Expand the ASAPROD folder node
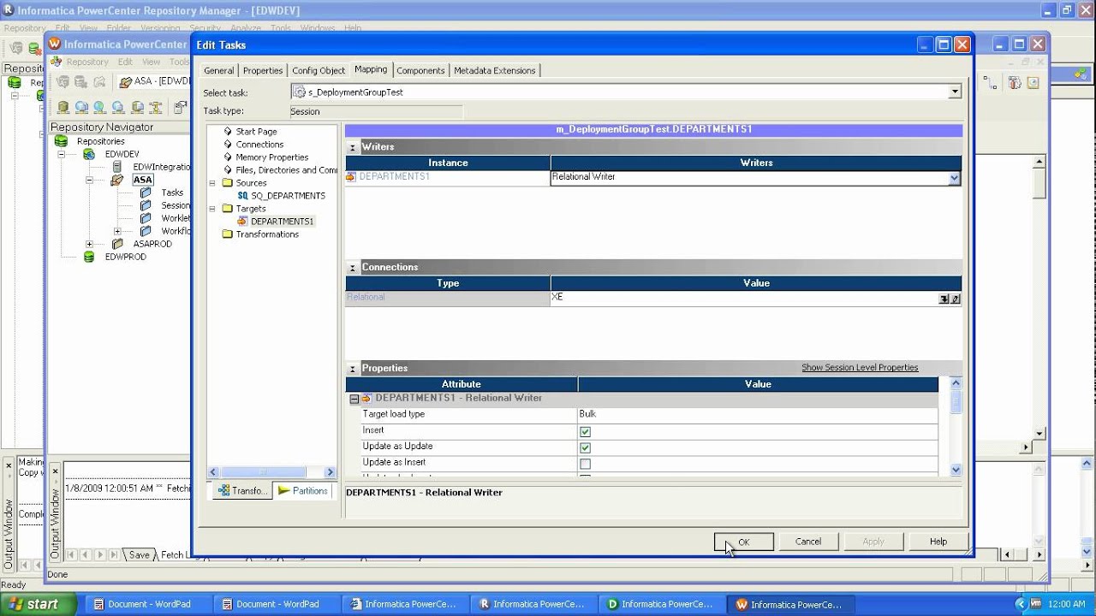 (x=89, y=244)
